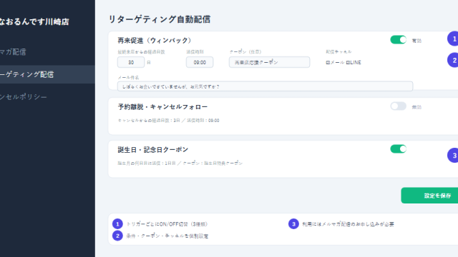
Task: Check the LINE channel checkbox
Action: pyautogui.click(x=348, y=62)
